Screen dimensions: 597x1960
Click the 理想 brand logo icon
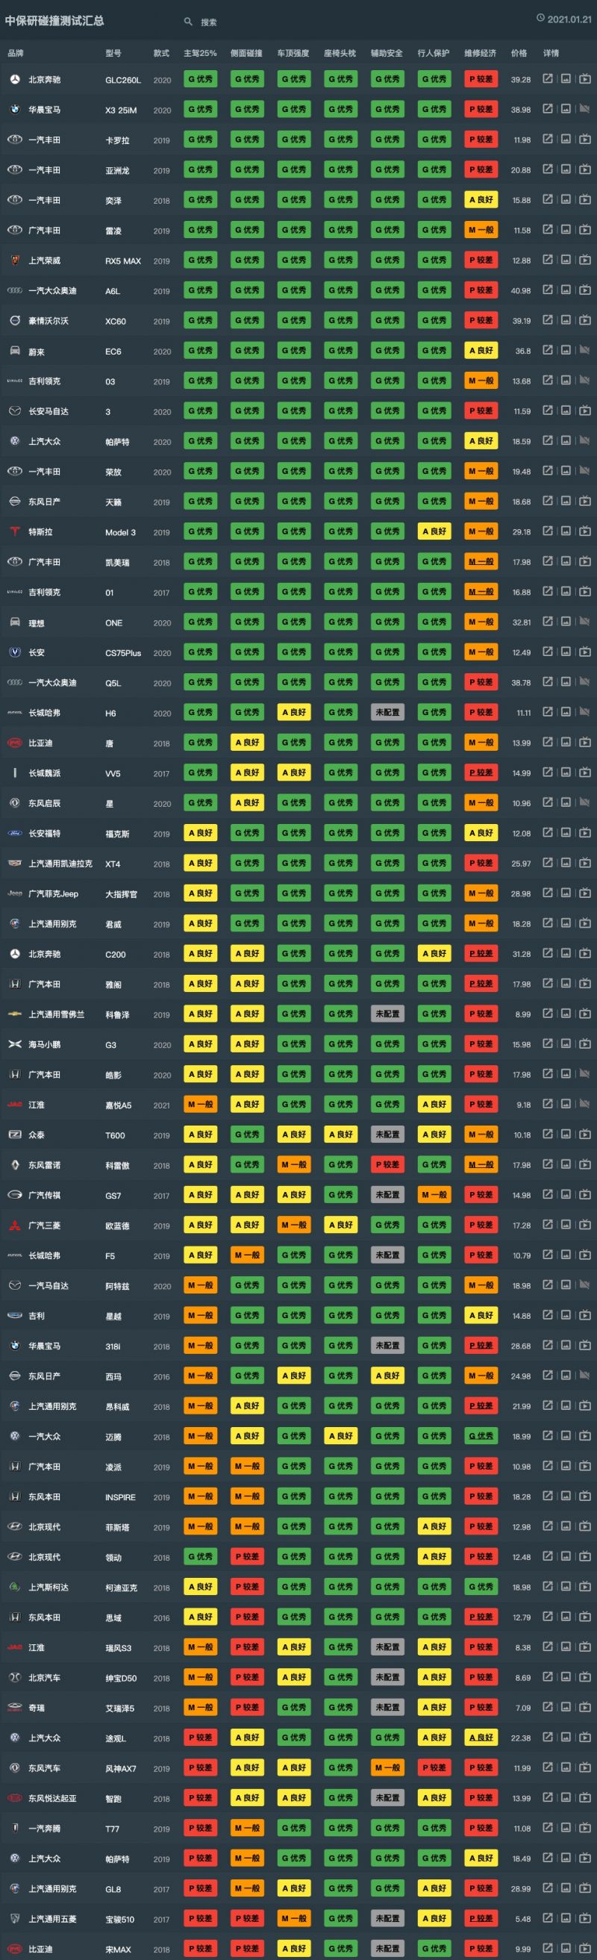14,622
